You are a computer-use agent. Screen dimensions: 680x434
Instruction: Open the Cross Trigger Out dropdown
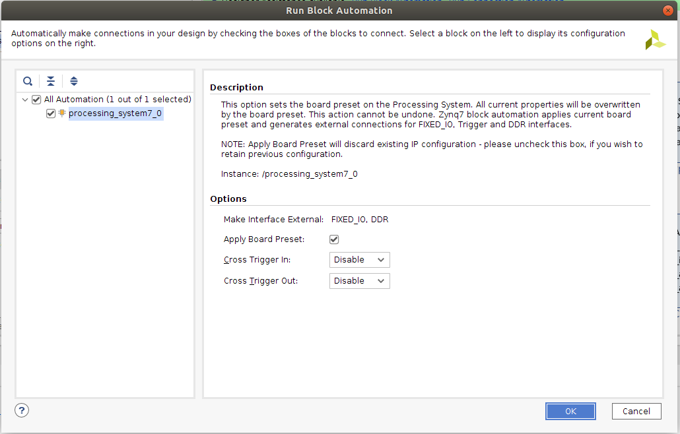pyautogui.click(x=359, y=281)
